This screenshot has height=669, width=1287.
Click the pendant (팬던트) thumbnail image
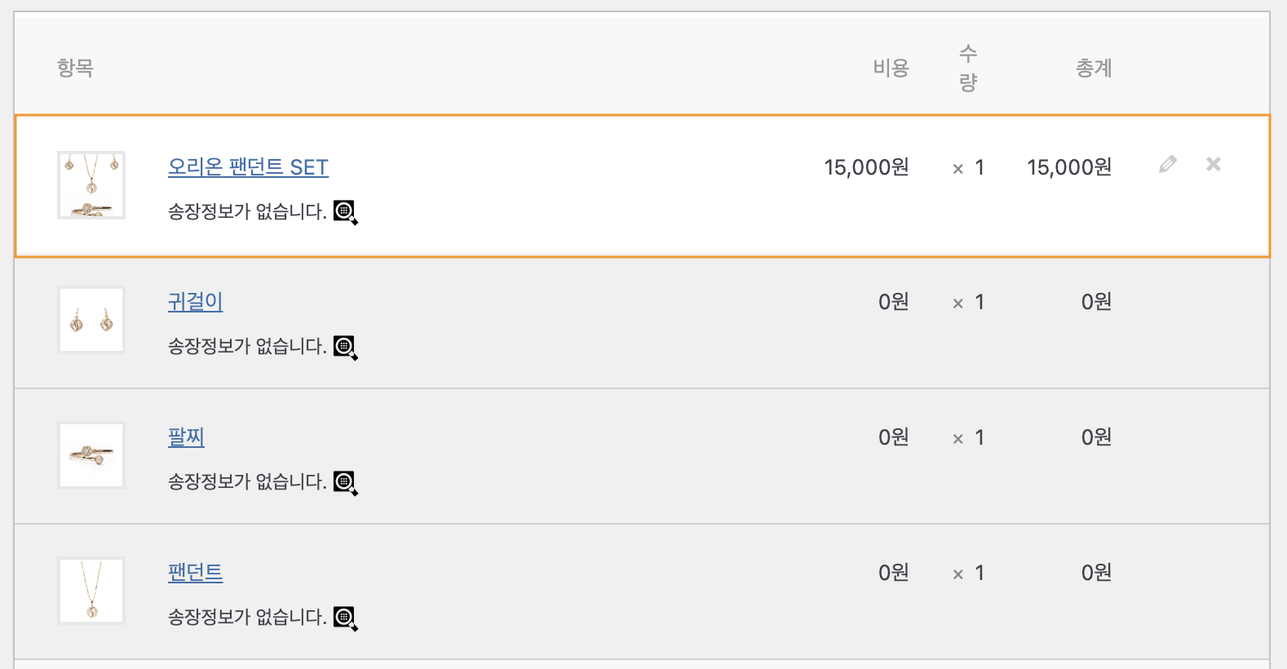click(x=91, y=591)
